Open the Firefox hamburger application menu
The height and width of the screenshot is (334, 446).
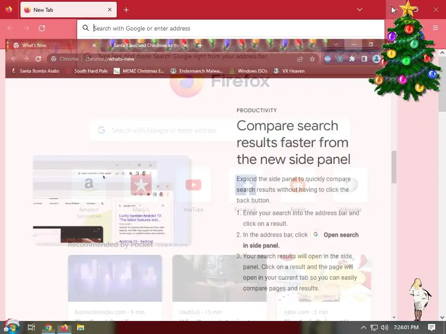[435, 28]
